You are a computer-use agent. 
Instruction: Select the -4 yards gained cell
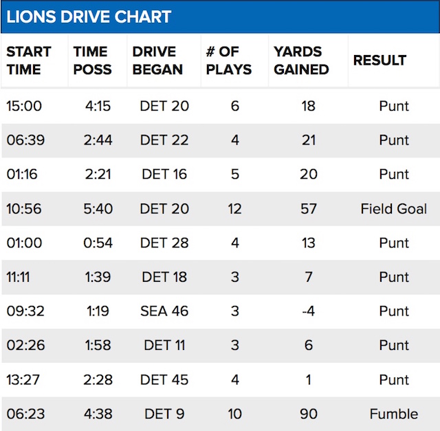coord(309,311)
